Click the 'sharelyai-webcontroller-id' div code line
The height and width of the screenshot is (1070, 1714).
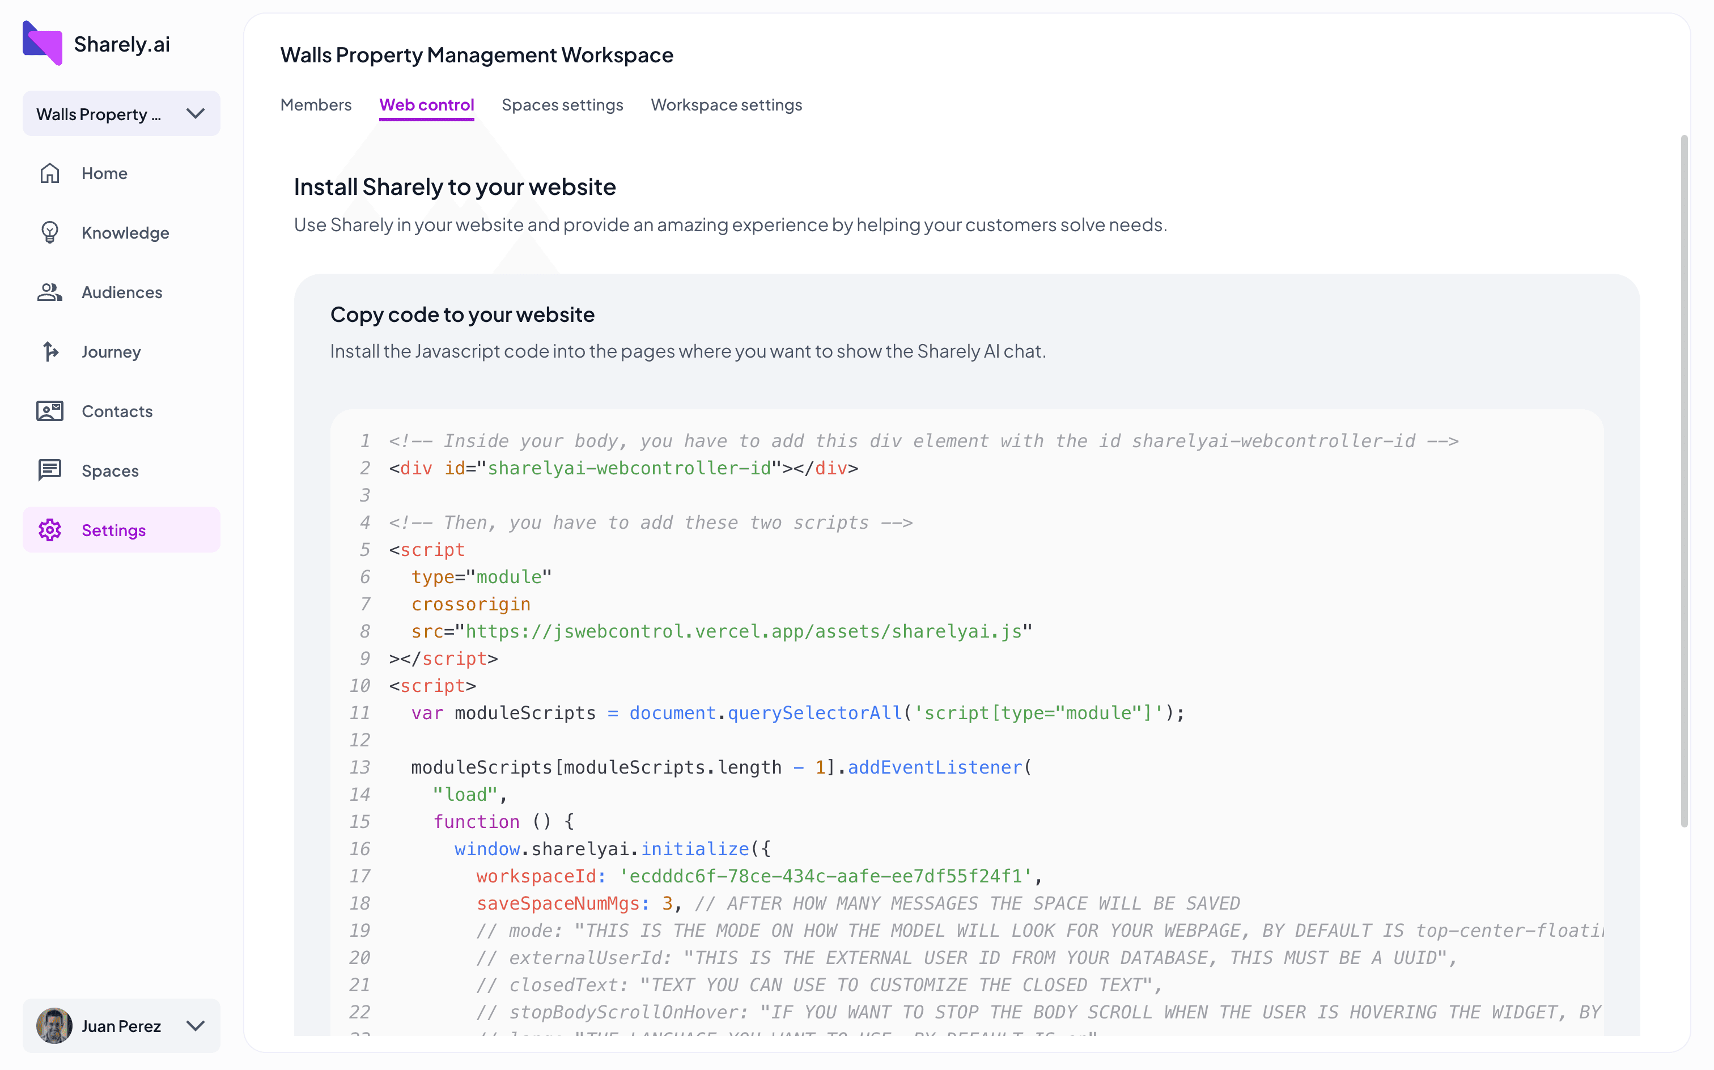623,469
